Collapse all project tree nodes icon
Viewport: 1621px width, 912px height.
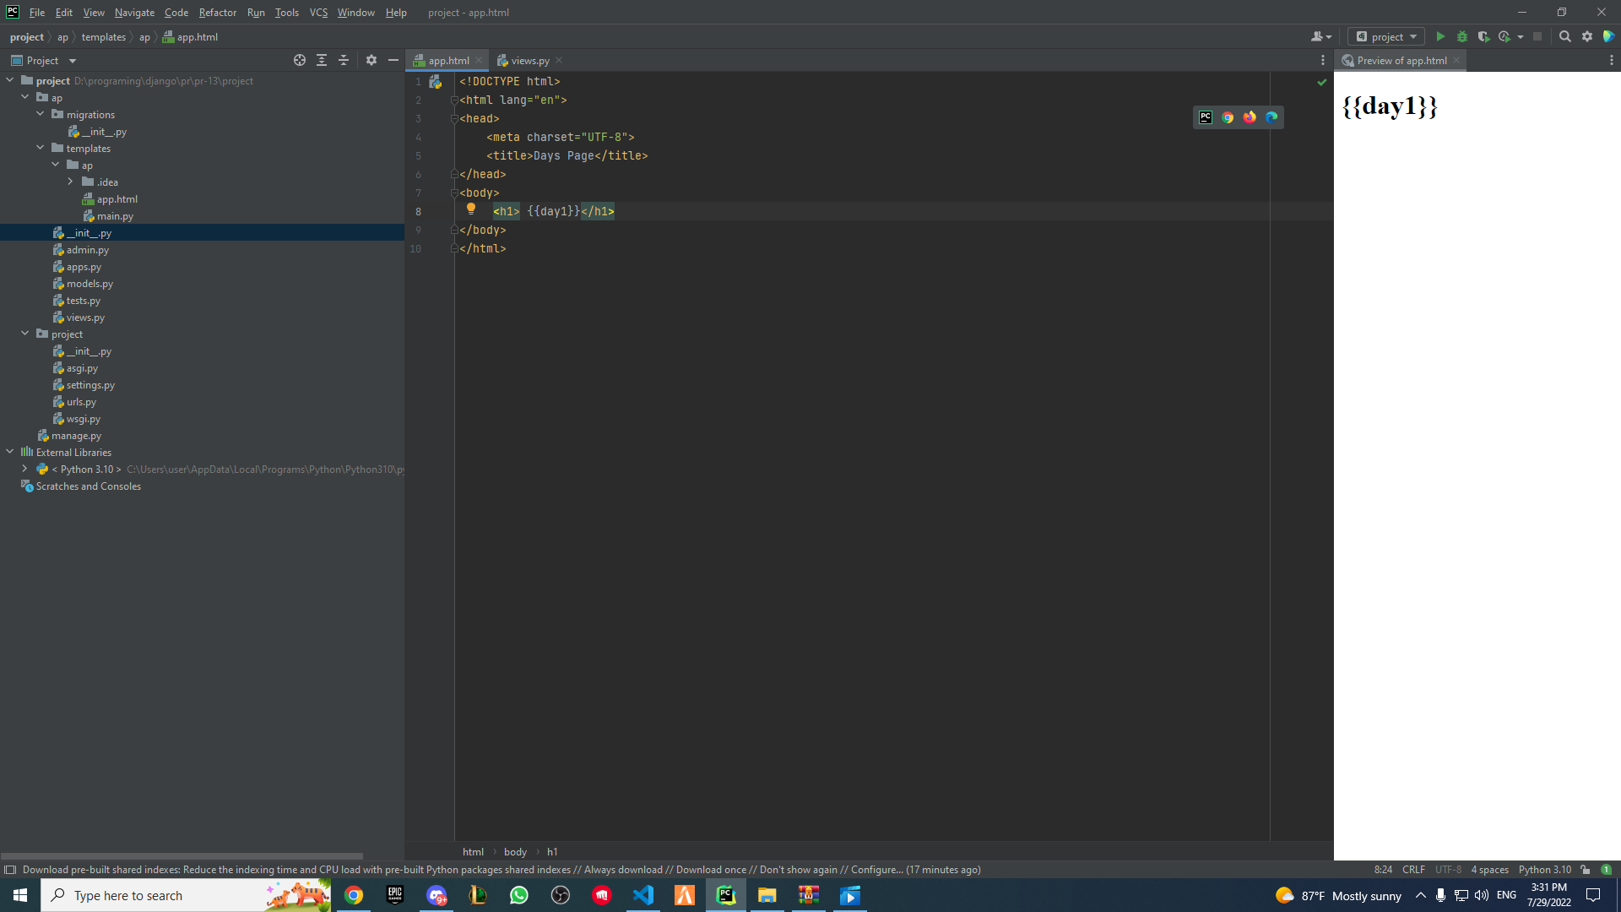coord(344,60)
